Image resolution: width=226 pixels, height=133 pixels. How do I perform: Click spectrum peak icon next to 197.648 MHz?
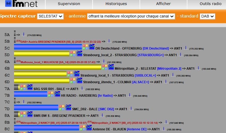coord(166,122)
